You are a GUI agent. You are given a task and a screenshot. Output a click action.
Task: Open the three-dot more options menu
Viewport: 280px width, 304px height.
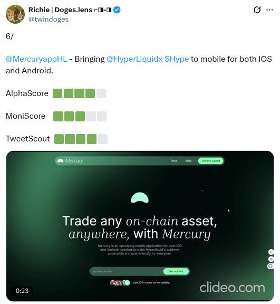click(270, 9)
